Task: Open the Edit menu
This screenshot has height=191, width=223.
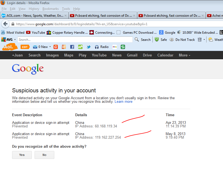Action: 13,9
